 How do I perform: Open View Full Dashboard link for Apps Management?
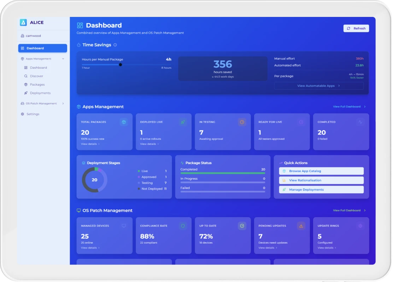(349, 106)
